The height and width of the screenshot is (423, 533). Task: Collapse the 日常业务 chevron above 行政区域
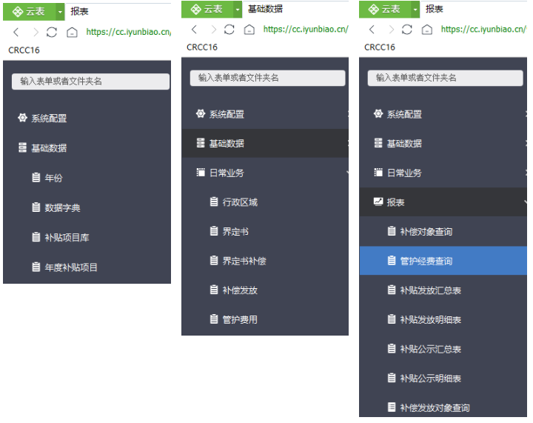tap(346, 173)
